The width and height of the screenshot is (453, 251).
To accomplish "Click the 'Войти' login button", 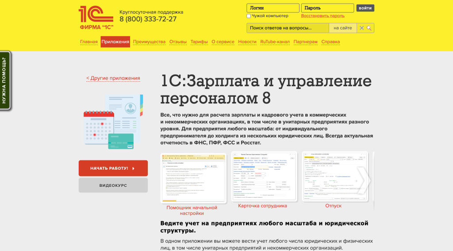I will point(365,8).
